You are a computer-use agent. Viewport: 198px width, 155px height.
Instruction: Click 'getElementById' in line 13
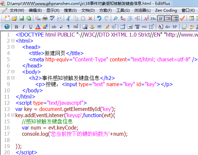click(82, 109)
